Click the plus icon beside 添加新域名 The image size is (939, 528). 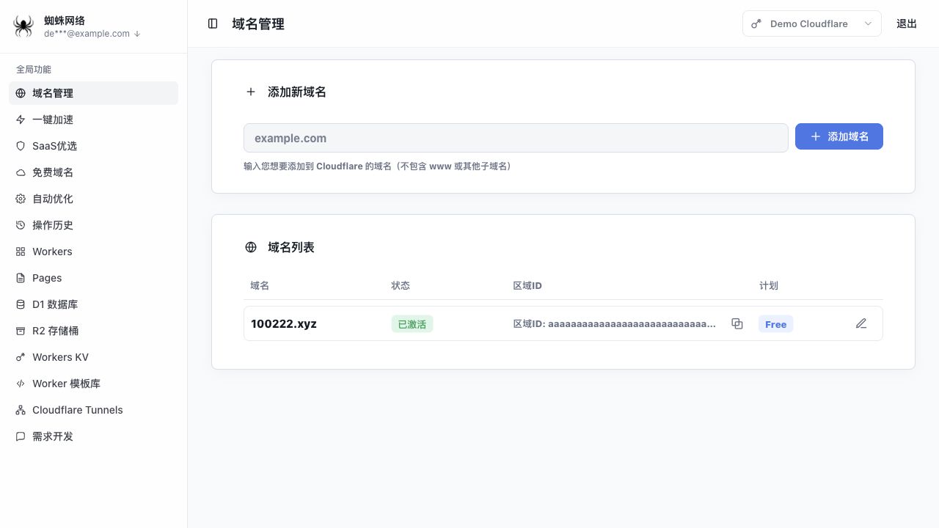(x=251, y=92)
